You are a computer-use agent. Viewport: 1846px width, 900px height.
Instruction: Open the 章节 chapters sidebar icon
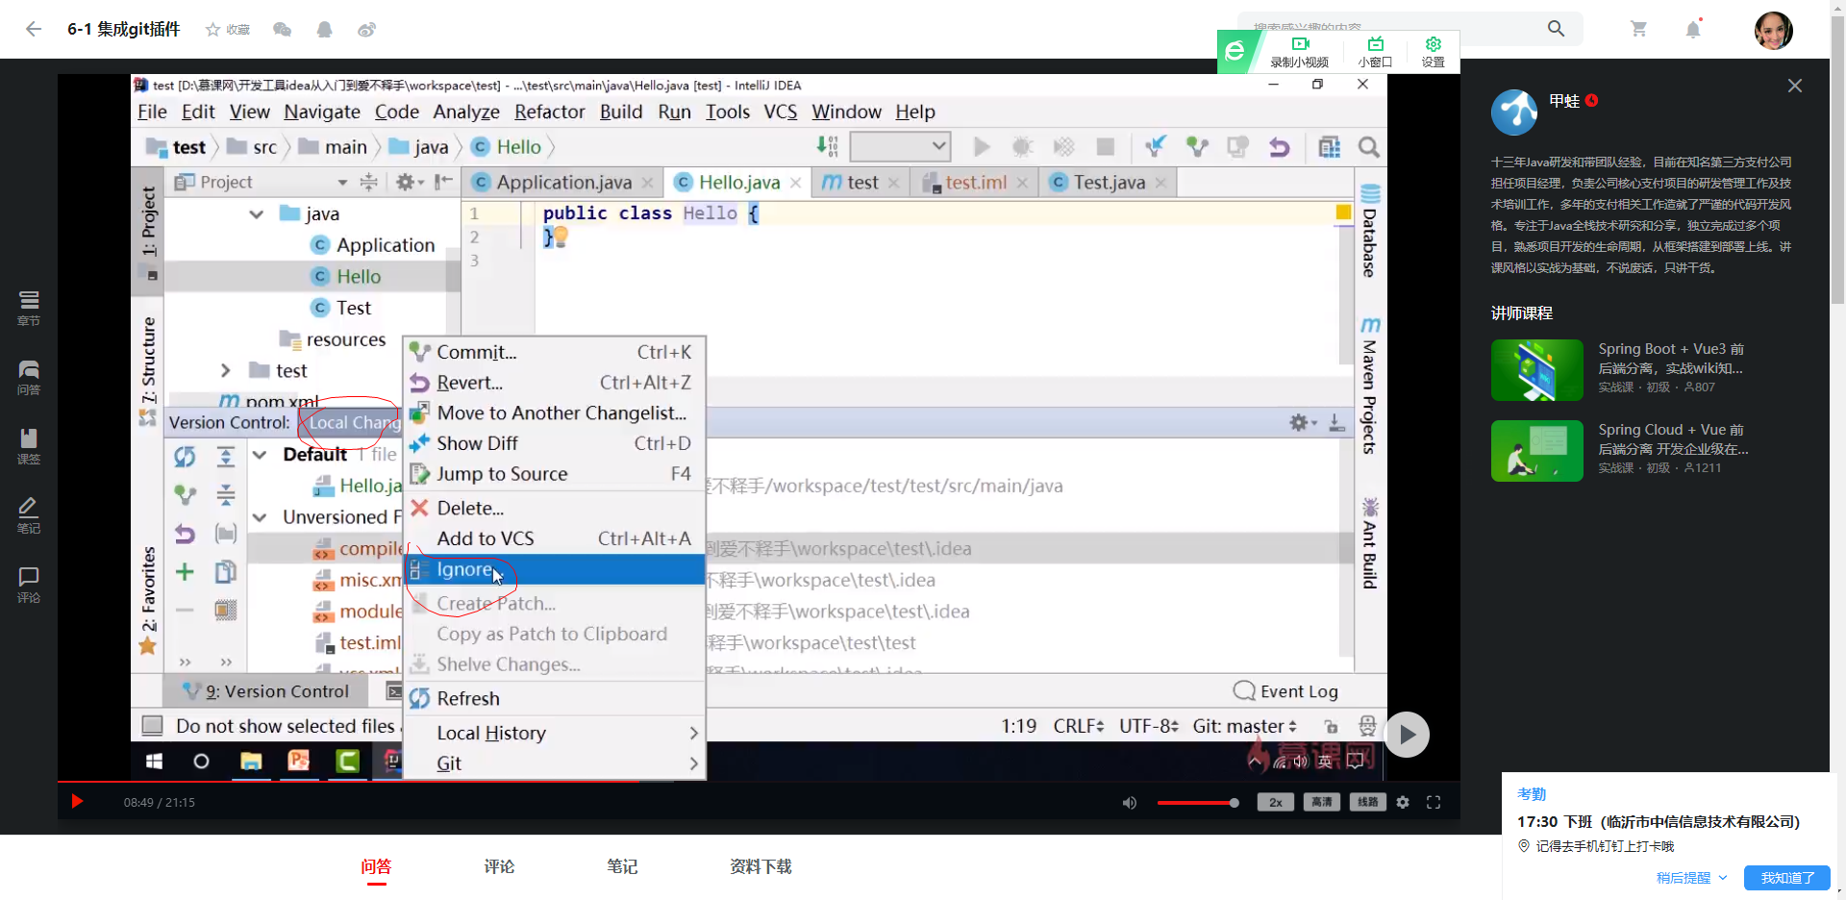[x=29, y=308]
